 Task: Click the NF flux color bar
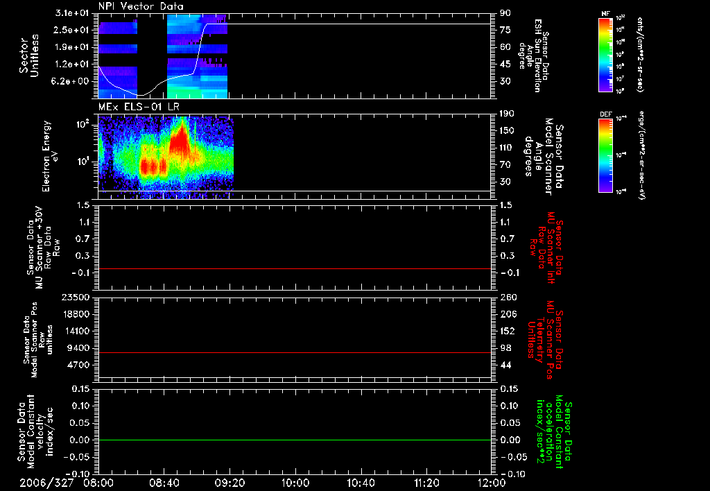click(606, 55)
